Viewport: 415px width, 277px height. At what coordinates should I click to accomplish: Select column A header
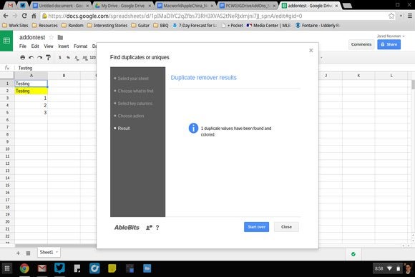point(31,76)
